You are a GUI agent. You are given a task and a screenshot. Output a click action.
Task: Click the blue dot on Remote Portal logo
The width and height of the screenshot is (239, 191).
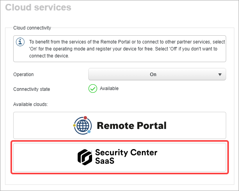coord(89,132)
